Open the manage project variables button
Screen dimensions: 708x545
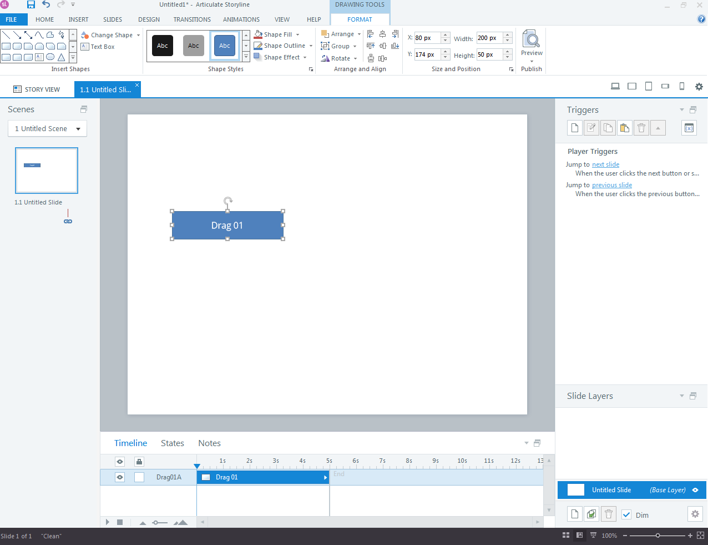[x=689, y=128]
